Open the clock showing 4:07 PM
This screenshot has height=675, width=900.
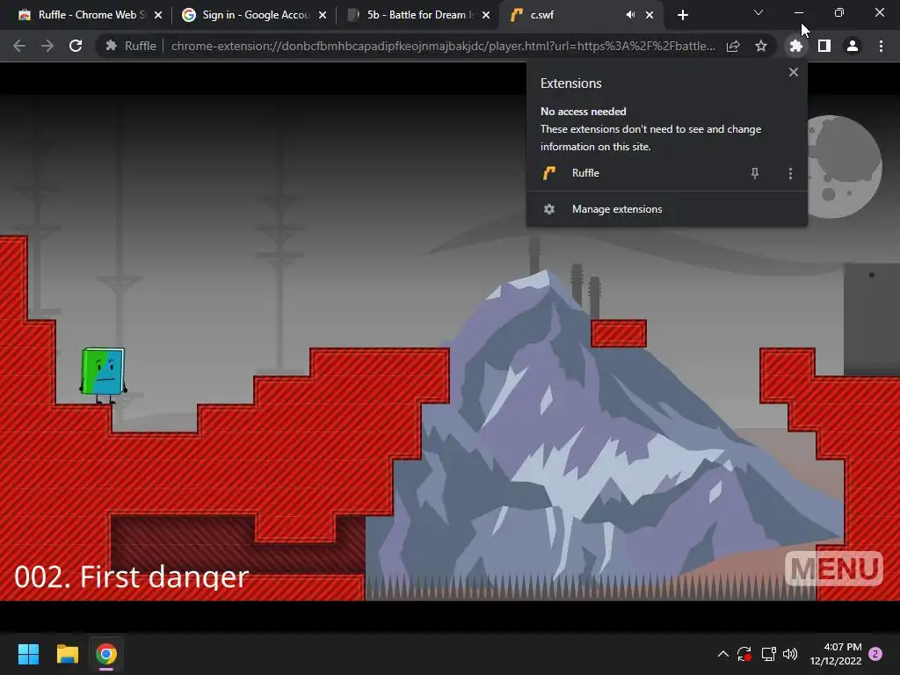point(836,654)
